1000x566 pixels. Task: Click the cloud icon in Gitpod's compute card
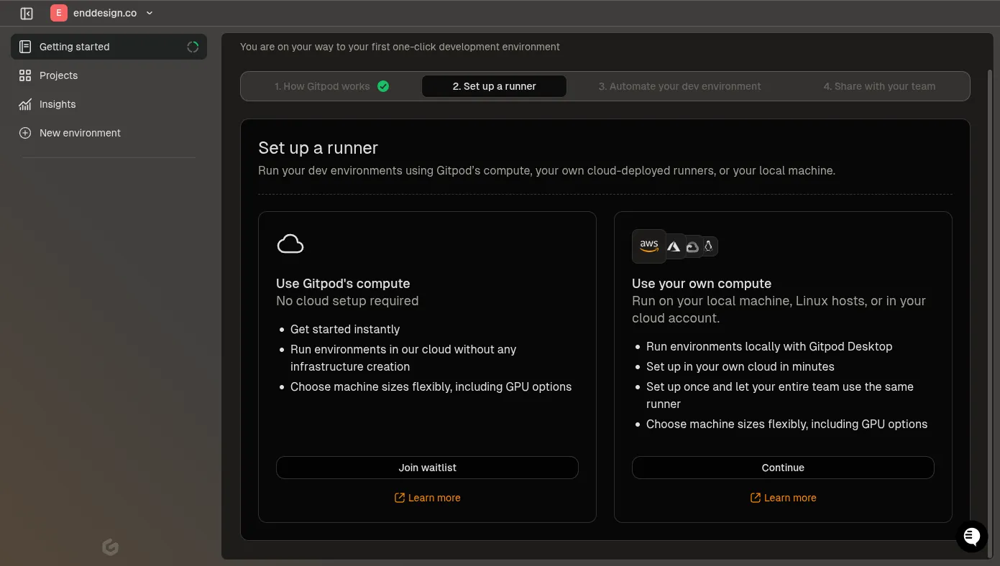click(x=290, y=244)
